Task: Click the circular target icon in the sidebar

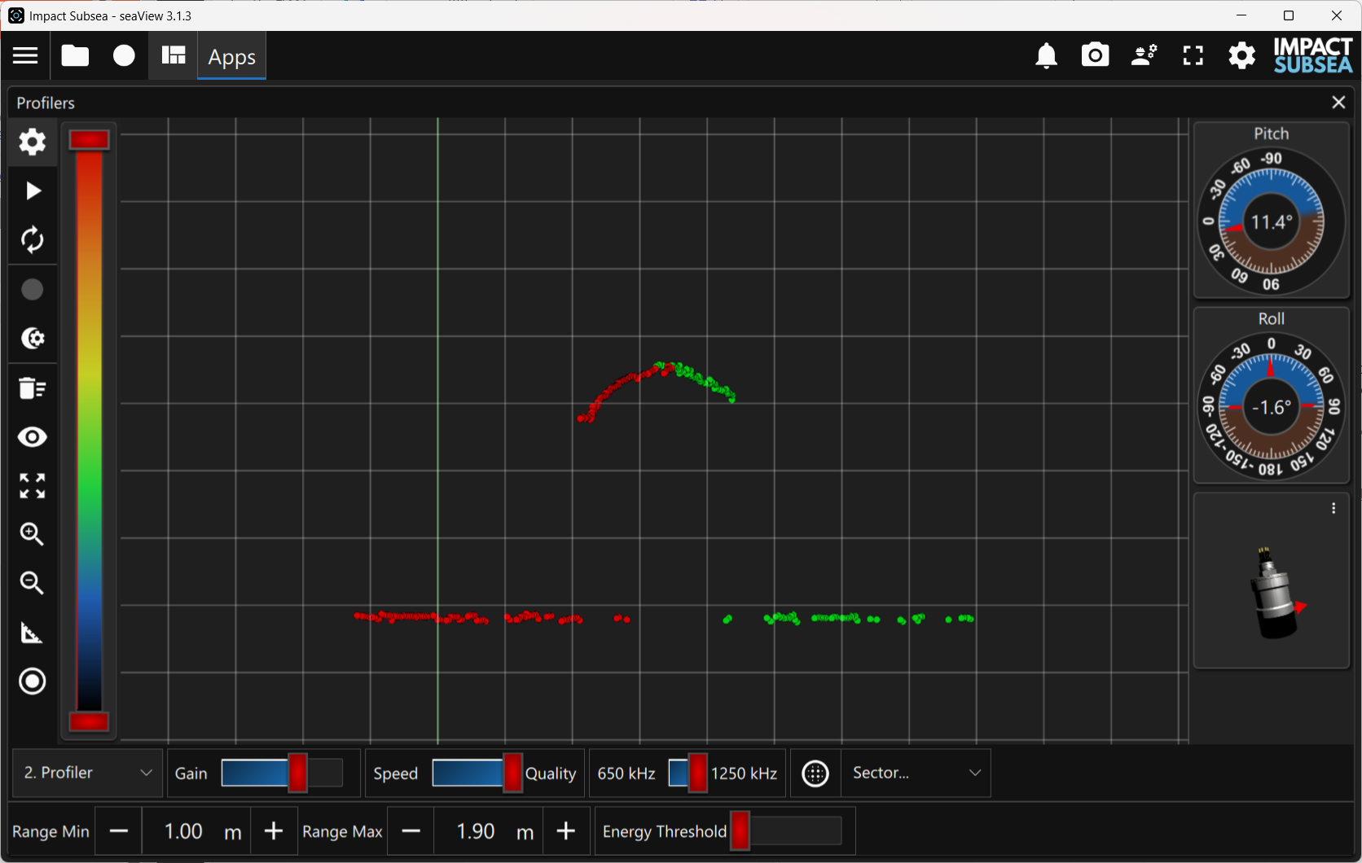Action: click(x=33, y=681)
